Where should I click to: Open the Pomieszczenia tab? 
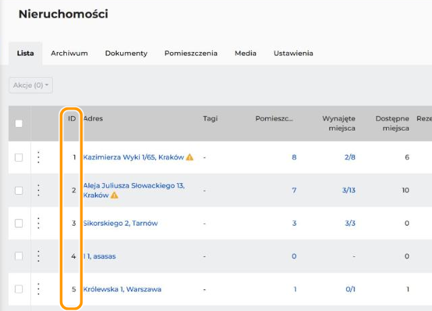[191, 53]
